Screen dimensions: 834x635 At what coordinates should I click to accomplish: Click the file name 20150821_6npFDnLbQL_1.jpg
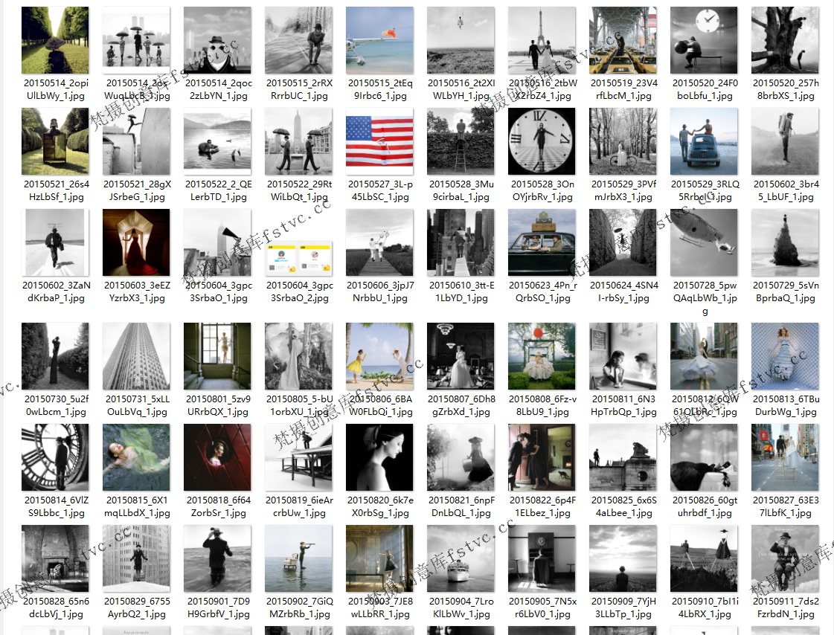click(x=461, y=506)
